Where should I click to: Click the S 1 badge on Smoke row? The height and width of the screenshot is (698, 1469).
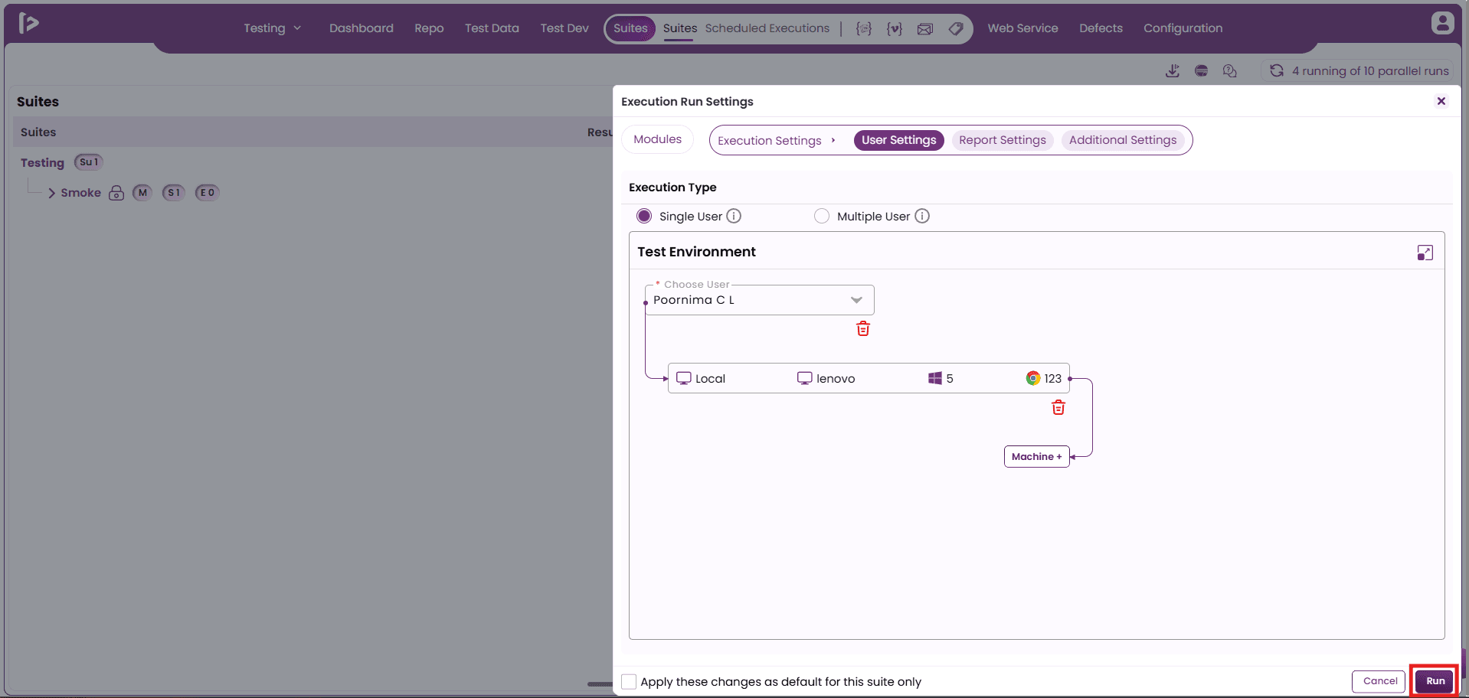[x=174, y=193]
